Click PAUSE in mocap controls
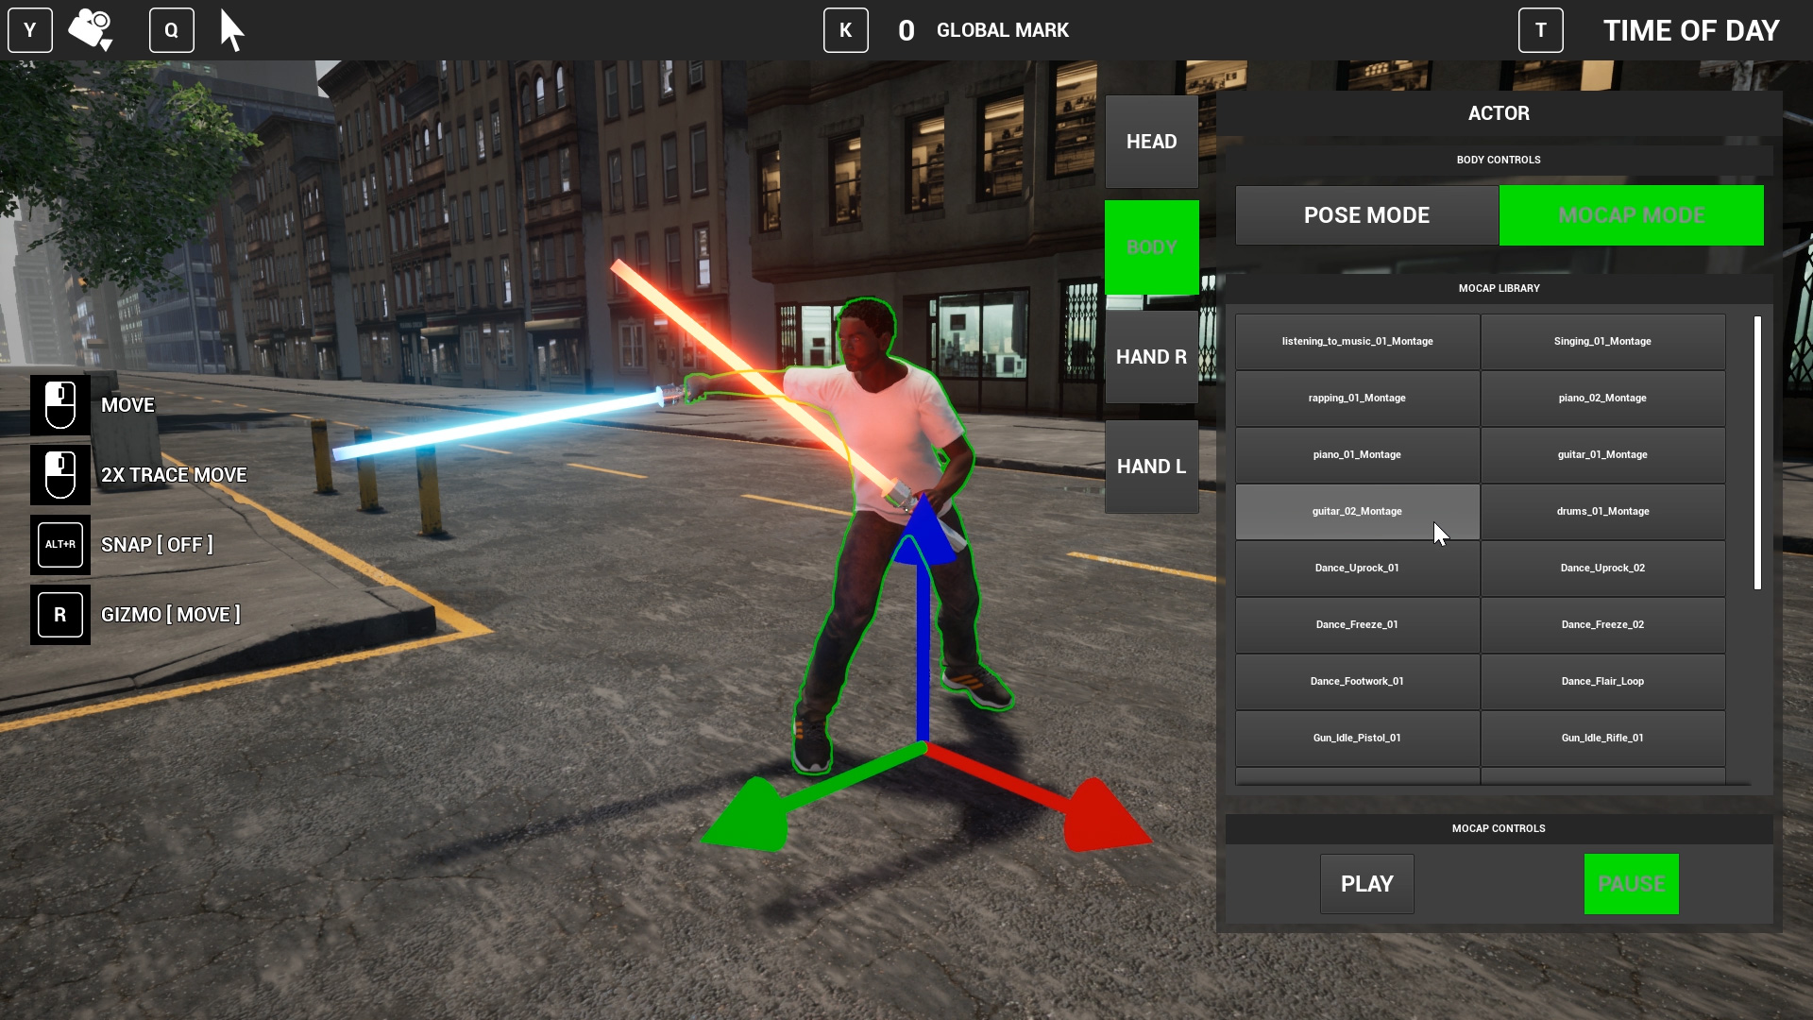Viewport: 1813px width, 1020px height. [x=1631, y=884]
